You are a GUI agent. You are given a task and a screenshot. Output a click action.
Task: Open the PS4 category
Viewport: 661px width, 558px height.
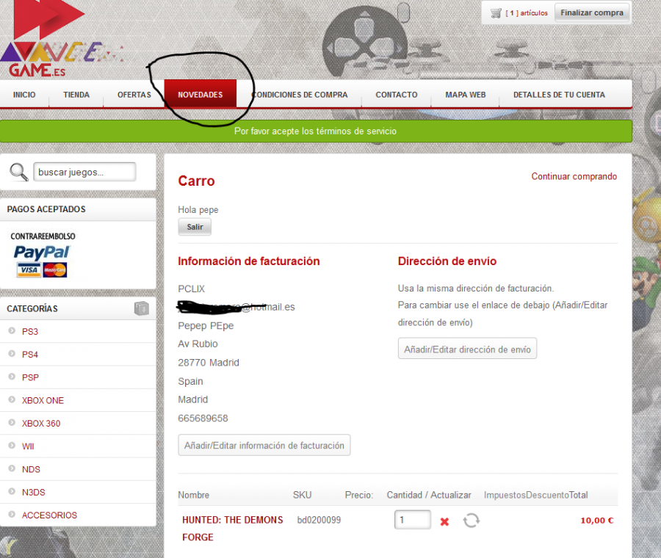pos(30,355)
